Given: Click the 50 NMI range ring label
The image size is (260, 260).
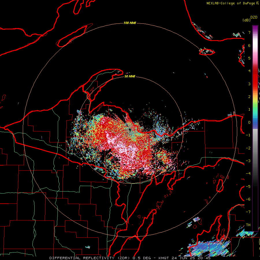Looking at the screenshot, I should (130, 76).
